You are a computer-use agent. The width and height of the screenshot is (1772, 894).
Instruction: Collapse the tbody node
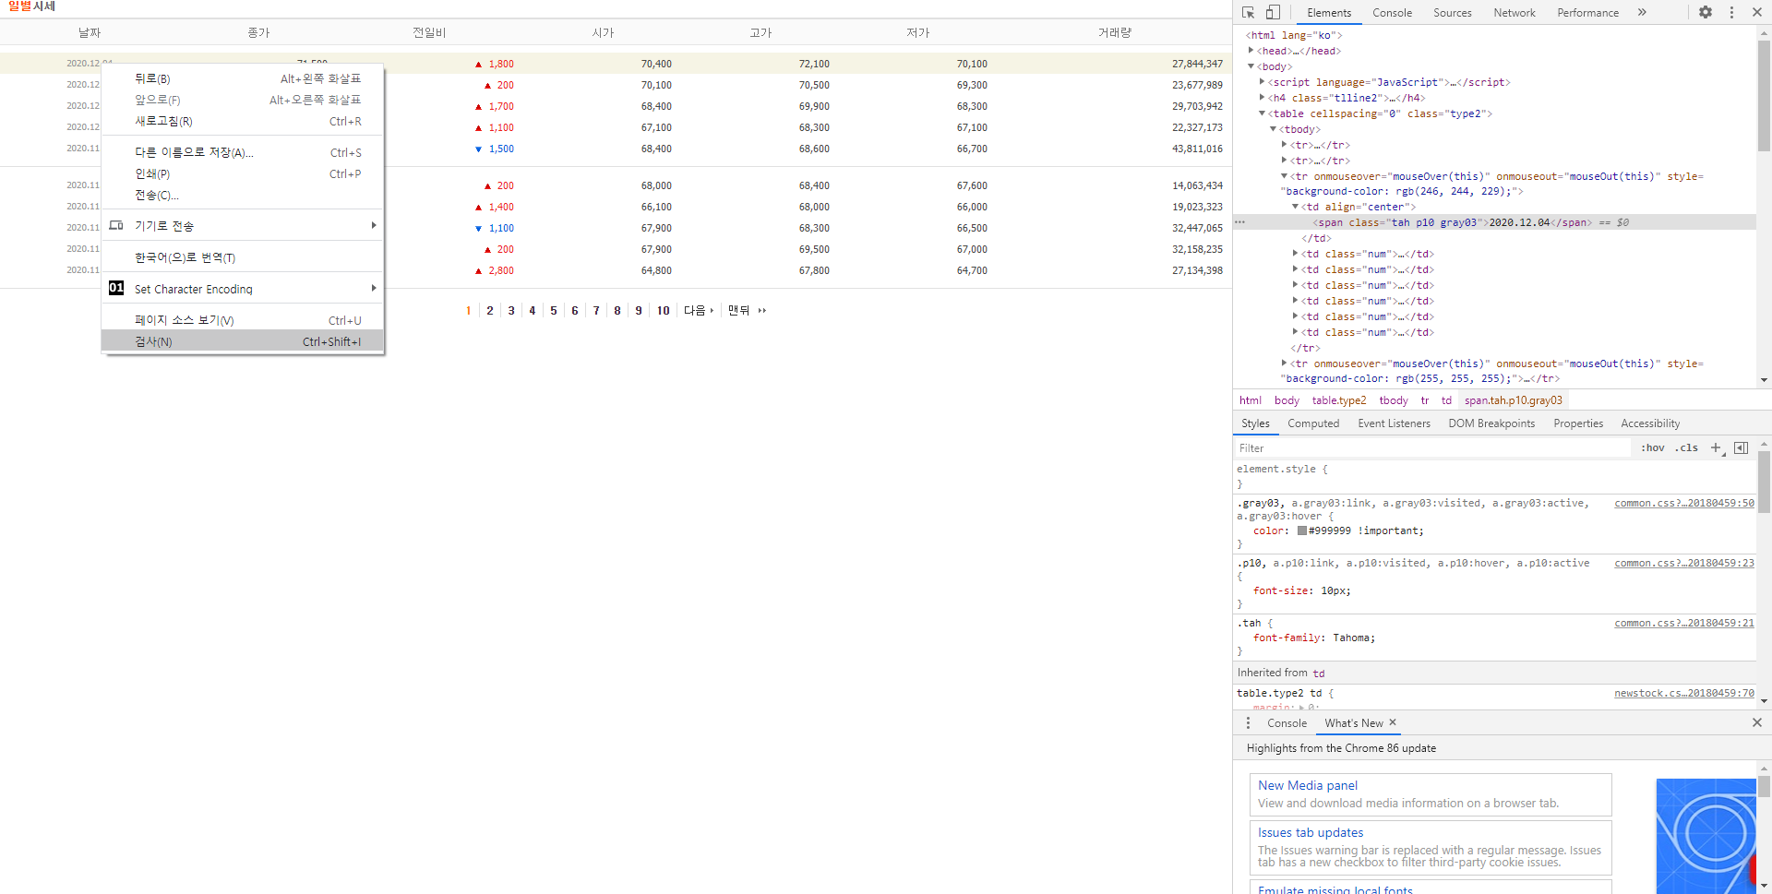[x=1273, y=129]
